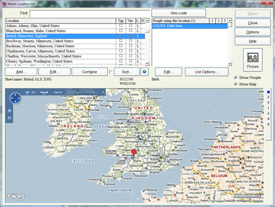Click the Geo-code button
The height and width of the screenshot is (207, 275).
pos(179,13)
